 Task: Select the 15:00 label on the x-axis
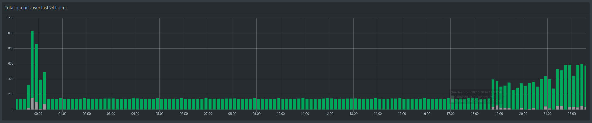[x=402, y=114]
